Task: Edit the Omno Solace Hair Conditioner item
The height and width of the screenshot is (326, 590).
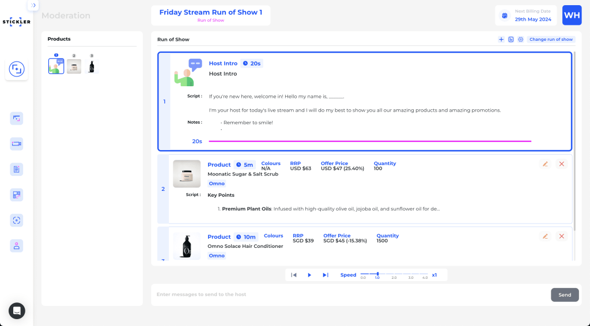Action: (545, 236)
